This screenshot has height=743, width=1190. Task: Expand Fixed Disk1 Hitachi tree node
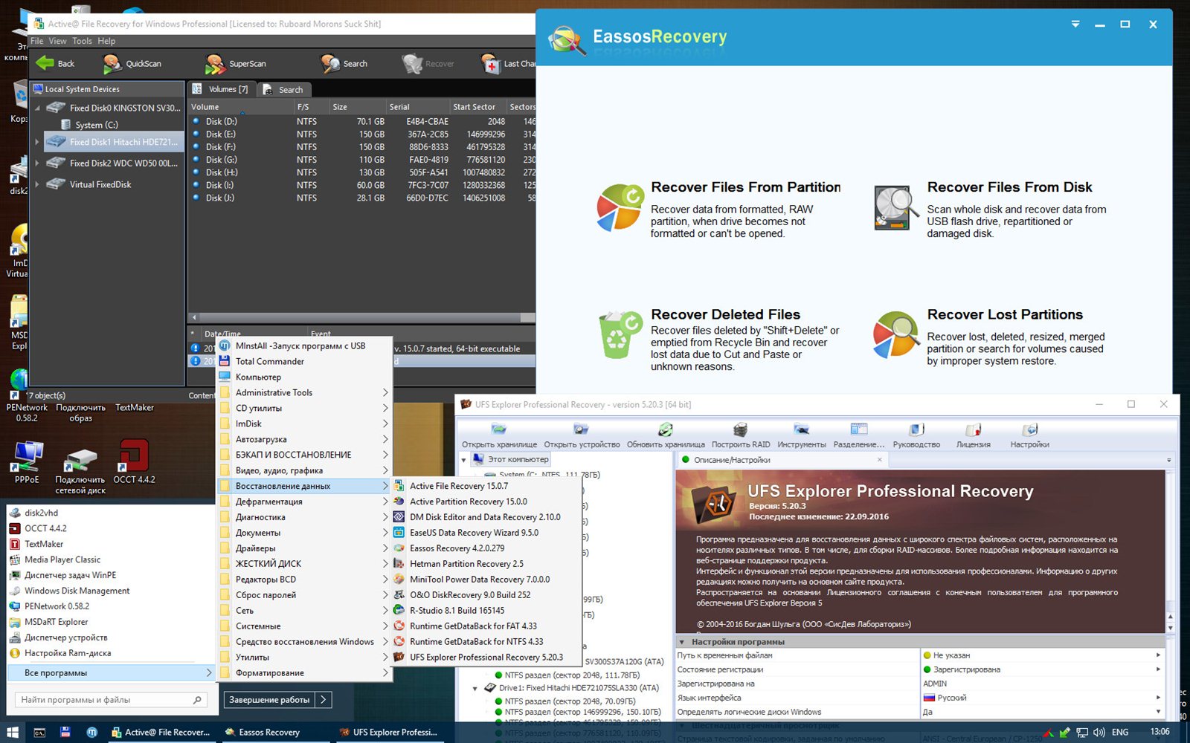click(x=36, y=141)
